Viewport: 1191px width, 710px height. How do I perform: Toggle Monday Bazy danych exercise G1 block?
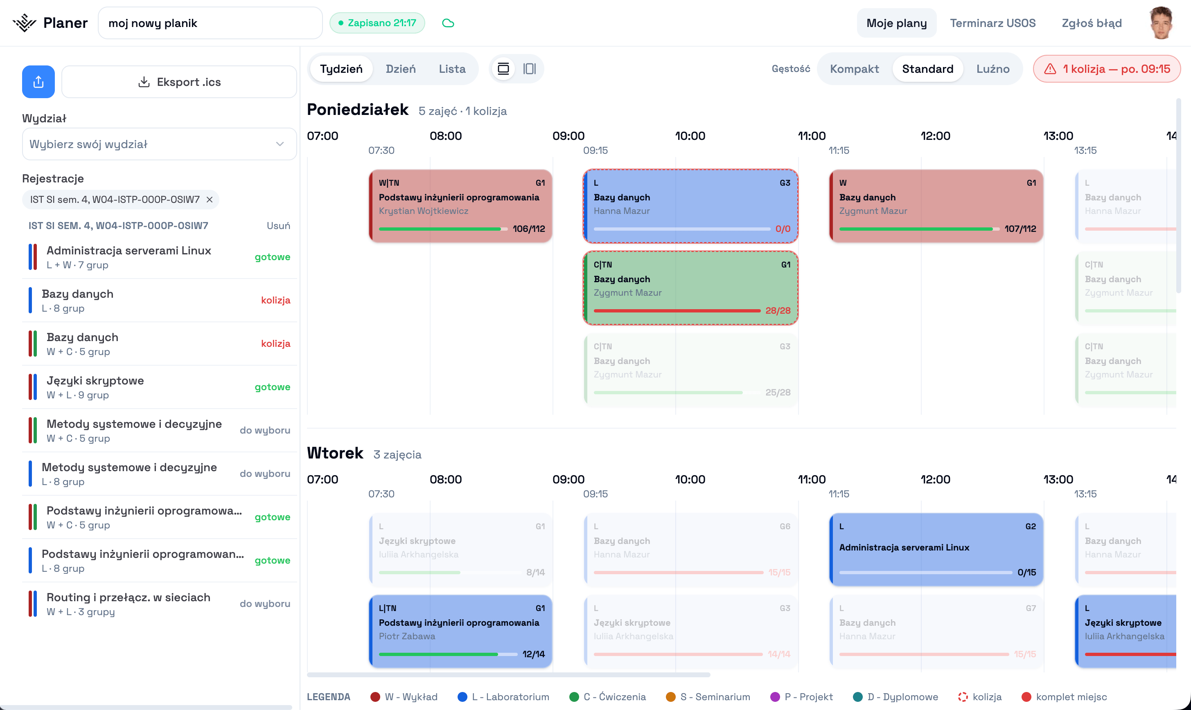(x=690, y=288)
